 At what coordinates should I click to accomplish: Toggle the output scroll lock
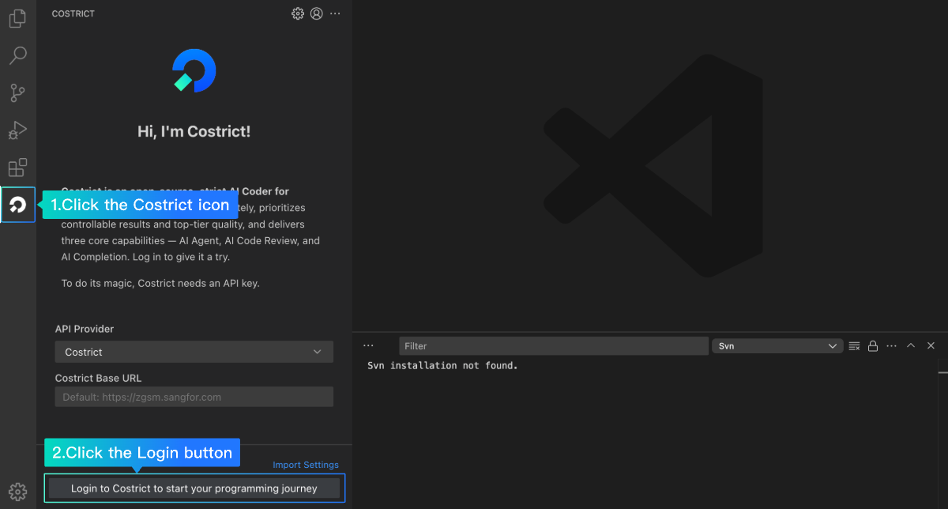(x=873, y=346)
